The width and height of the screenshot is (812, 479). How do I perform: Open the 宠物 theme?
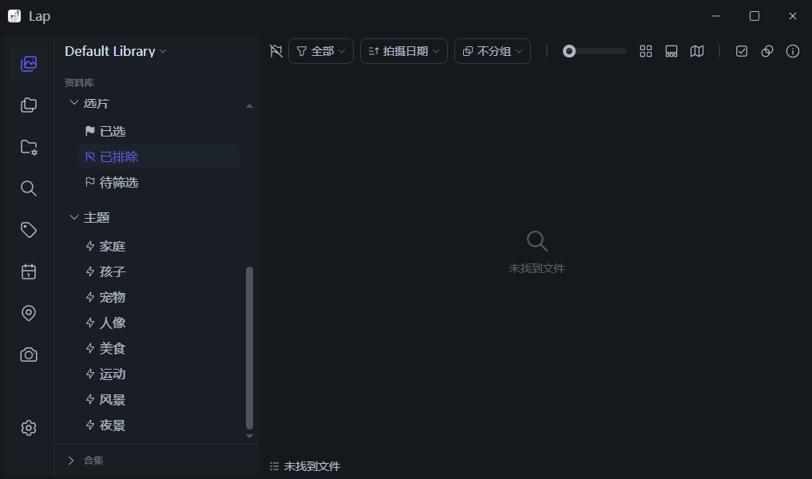(x=158, y=298)
